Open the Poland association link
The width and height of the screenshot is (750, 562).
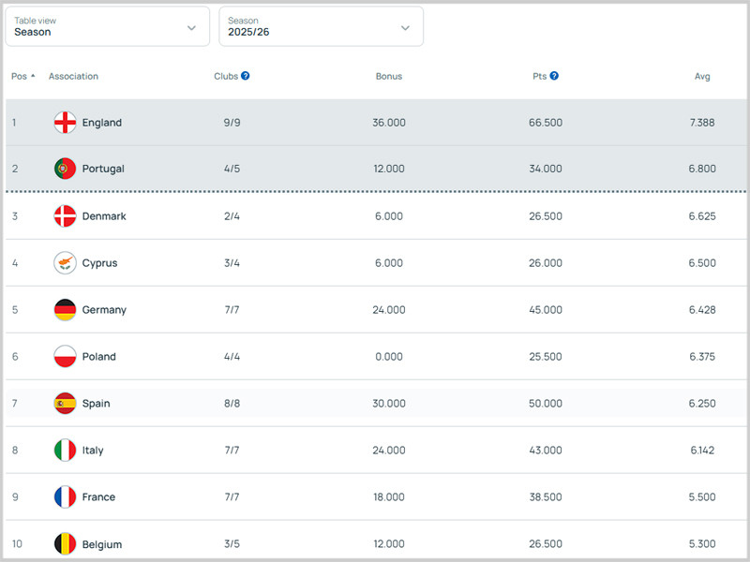[x=98, y=357]
